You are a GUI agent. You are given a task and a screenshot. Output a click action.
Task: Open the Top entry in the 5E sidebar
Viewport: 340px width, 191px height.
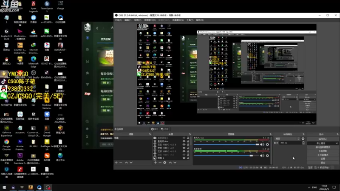(x=88, y=93)
